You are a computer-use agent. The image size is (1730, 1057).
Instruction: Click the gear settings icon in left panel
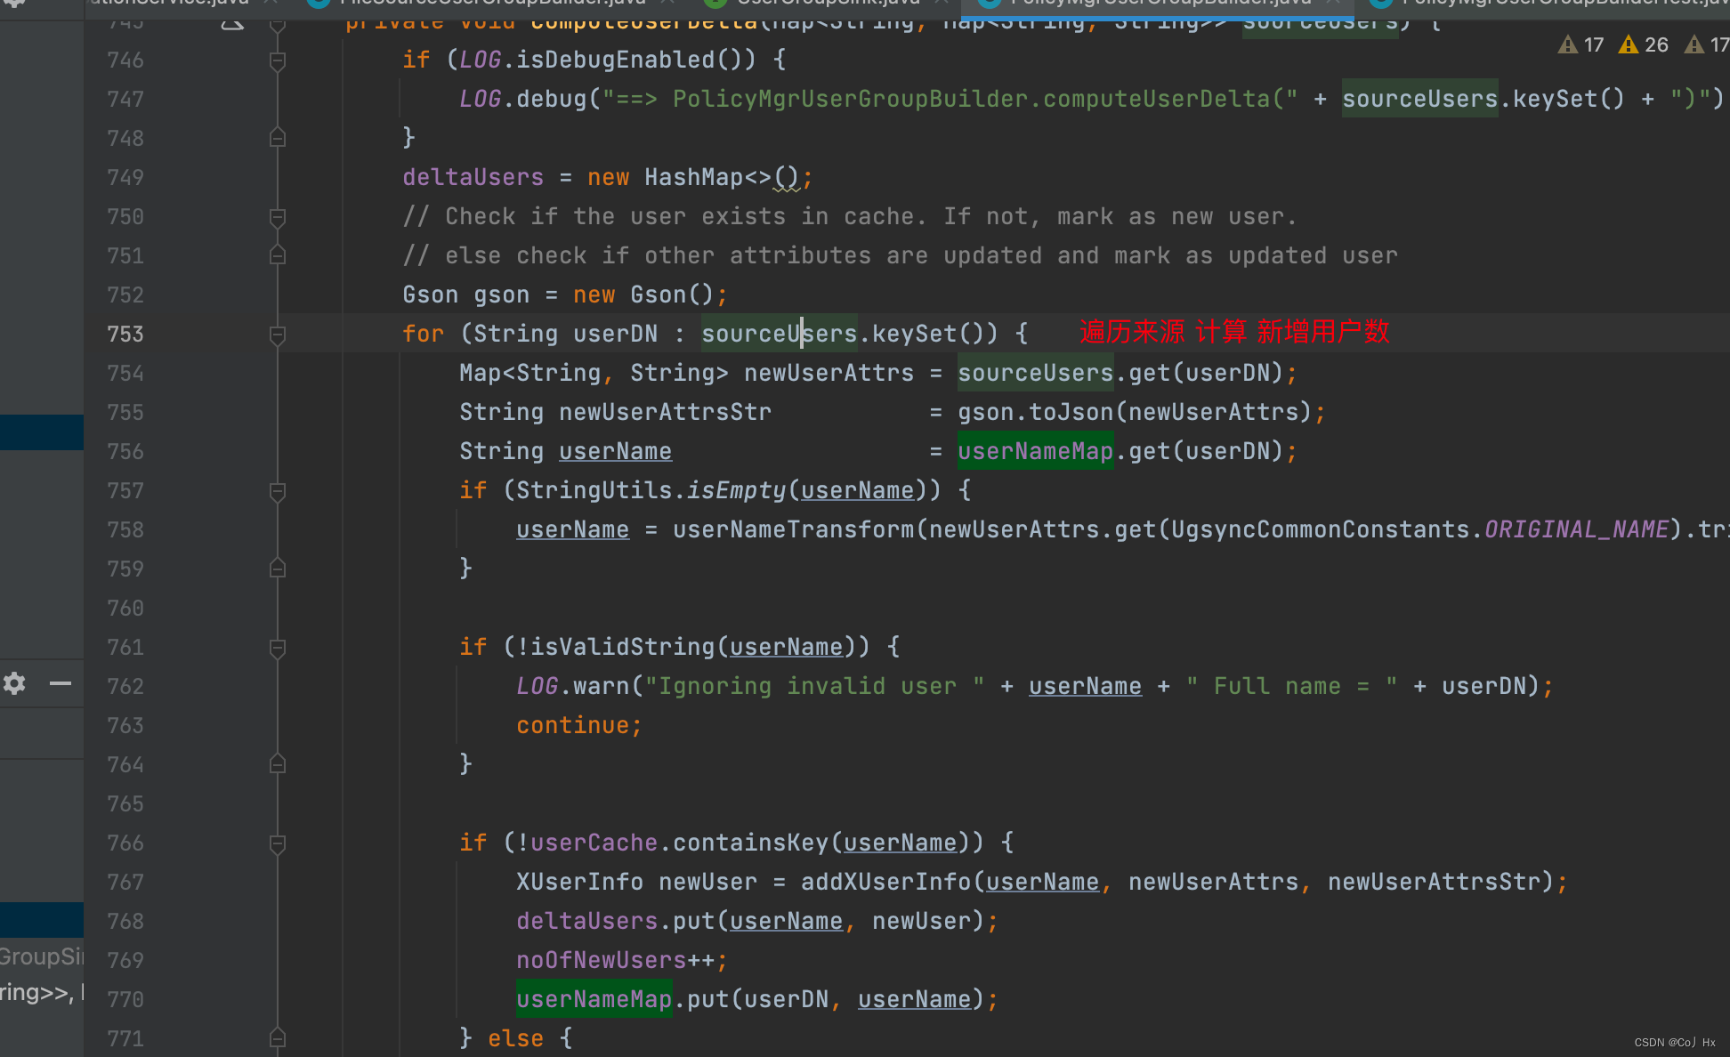click(14, 683)
